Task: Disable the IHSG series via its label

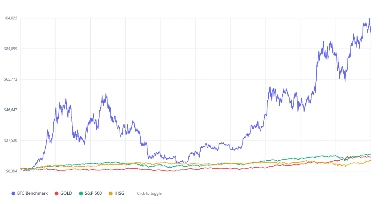Action: [x=119, y=193]
